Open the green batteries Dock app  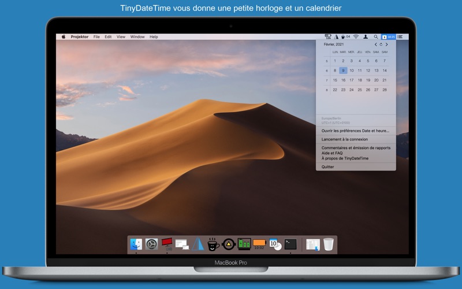point(244,244)
